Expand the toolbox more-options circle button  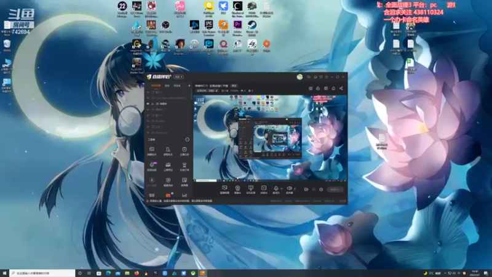coord(188,140)
